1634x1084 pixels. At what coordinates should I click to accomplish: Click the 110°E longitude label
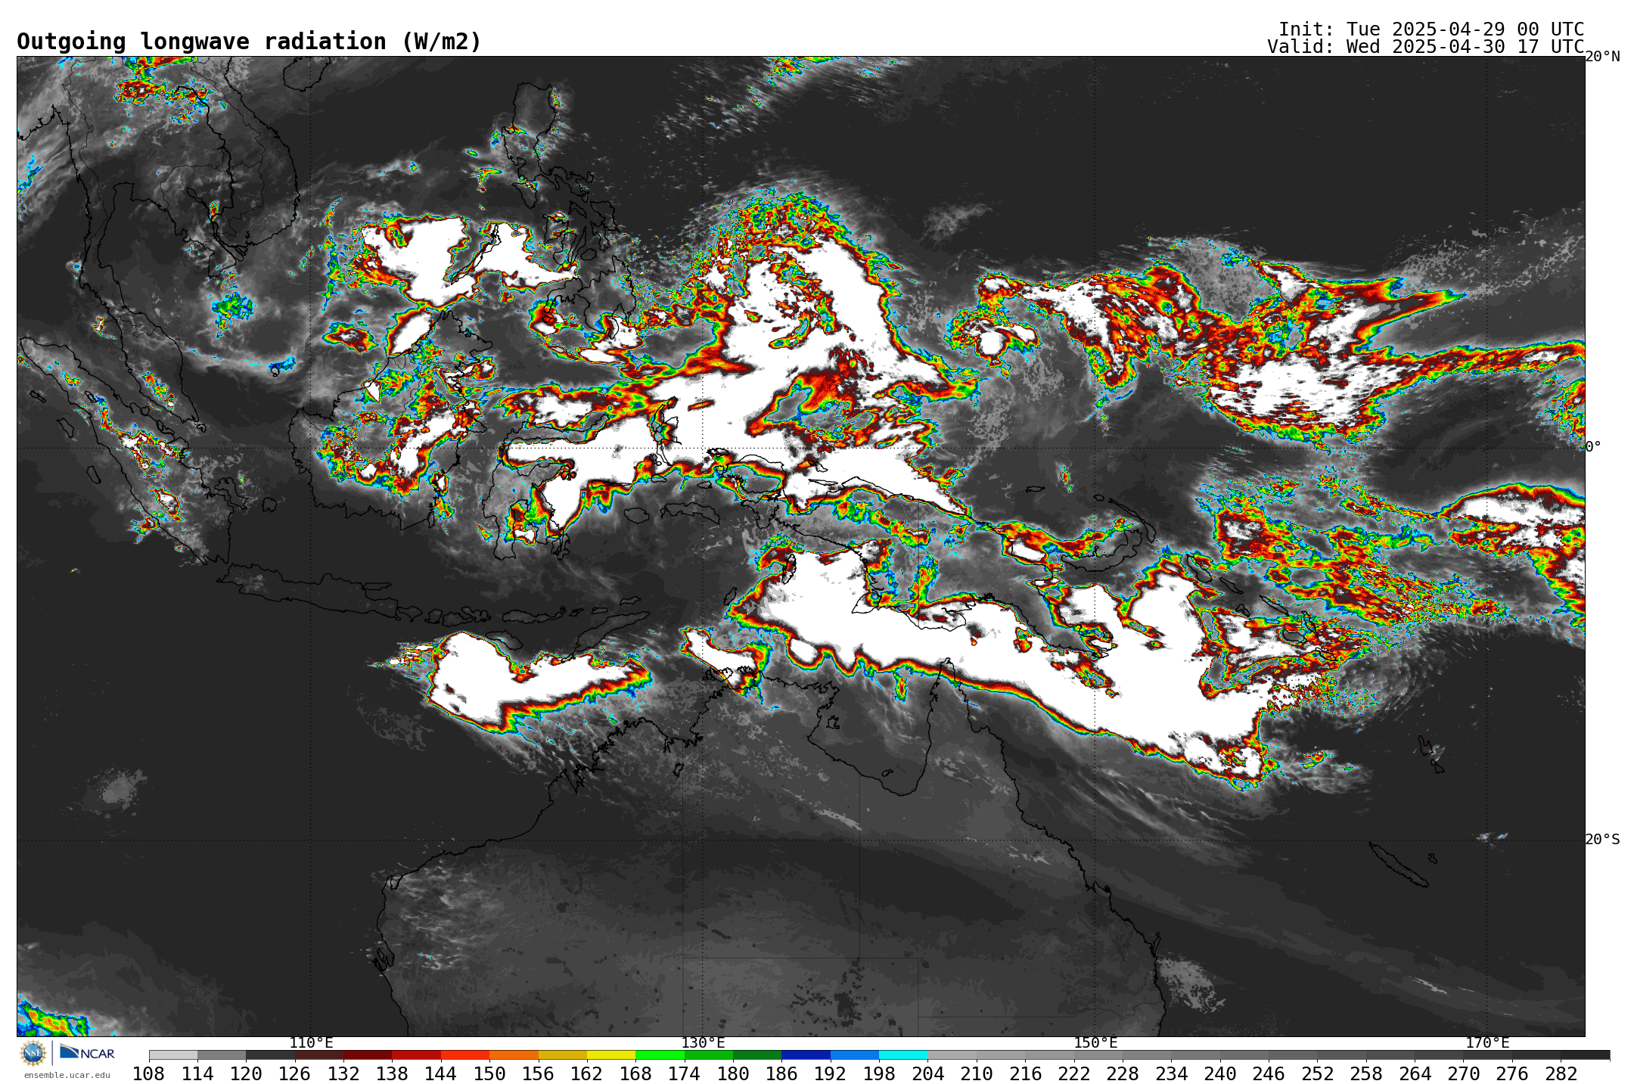tap(311, 1043)
